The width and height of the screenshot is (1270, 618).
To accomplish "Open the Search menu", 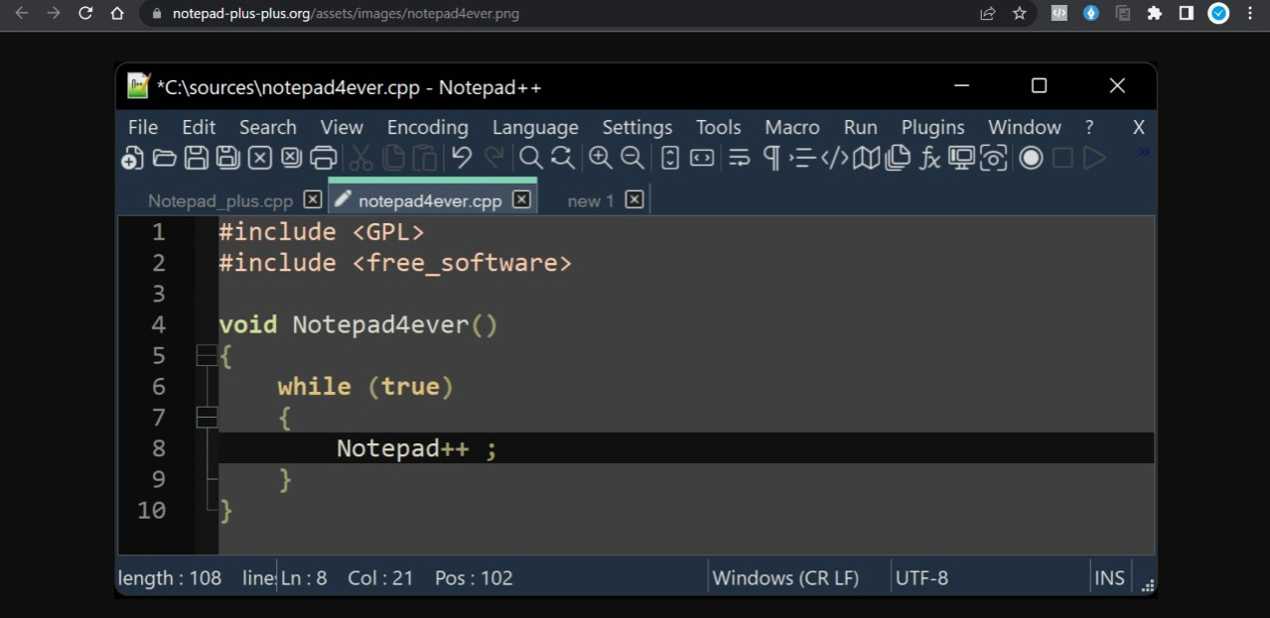I will [268, 127].
